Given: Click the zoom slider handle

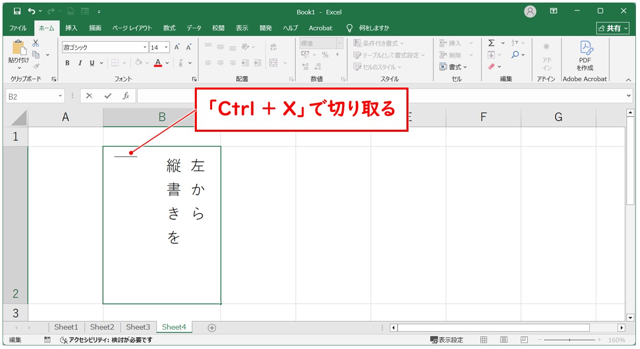Looking at the screenshot, I should (x=570, y=340).
